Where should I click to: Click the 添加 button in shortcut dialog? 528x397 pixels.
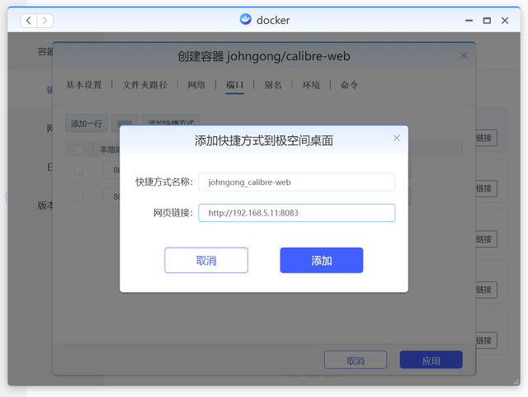point(321,260)
